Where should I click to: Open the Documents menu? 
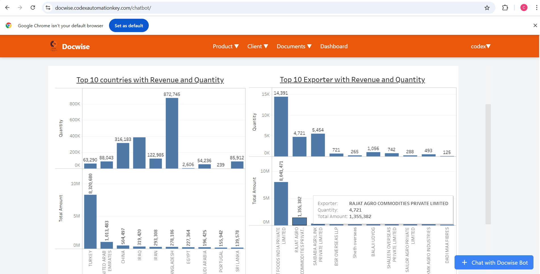(294, 46)
